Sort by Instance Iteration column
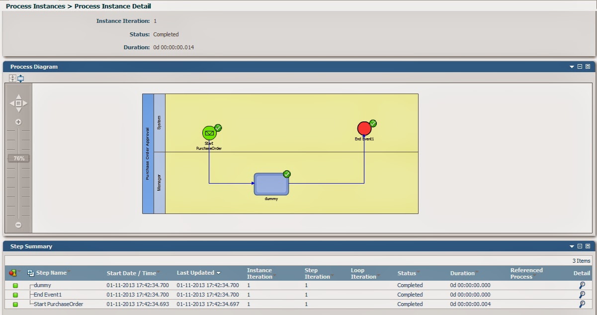597x315 pixels. click(259, 273)
